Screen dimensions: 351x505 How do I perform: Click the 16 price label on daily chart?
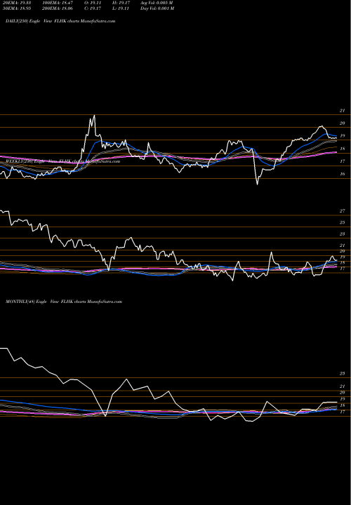343,174
